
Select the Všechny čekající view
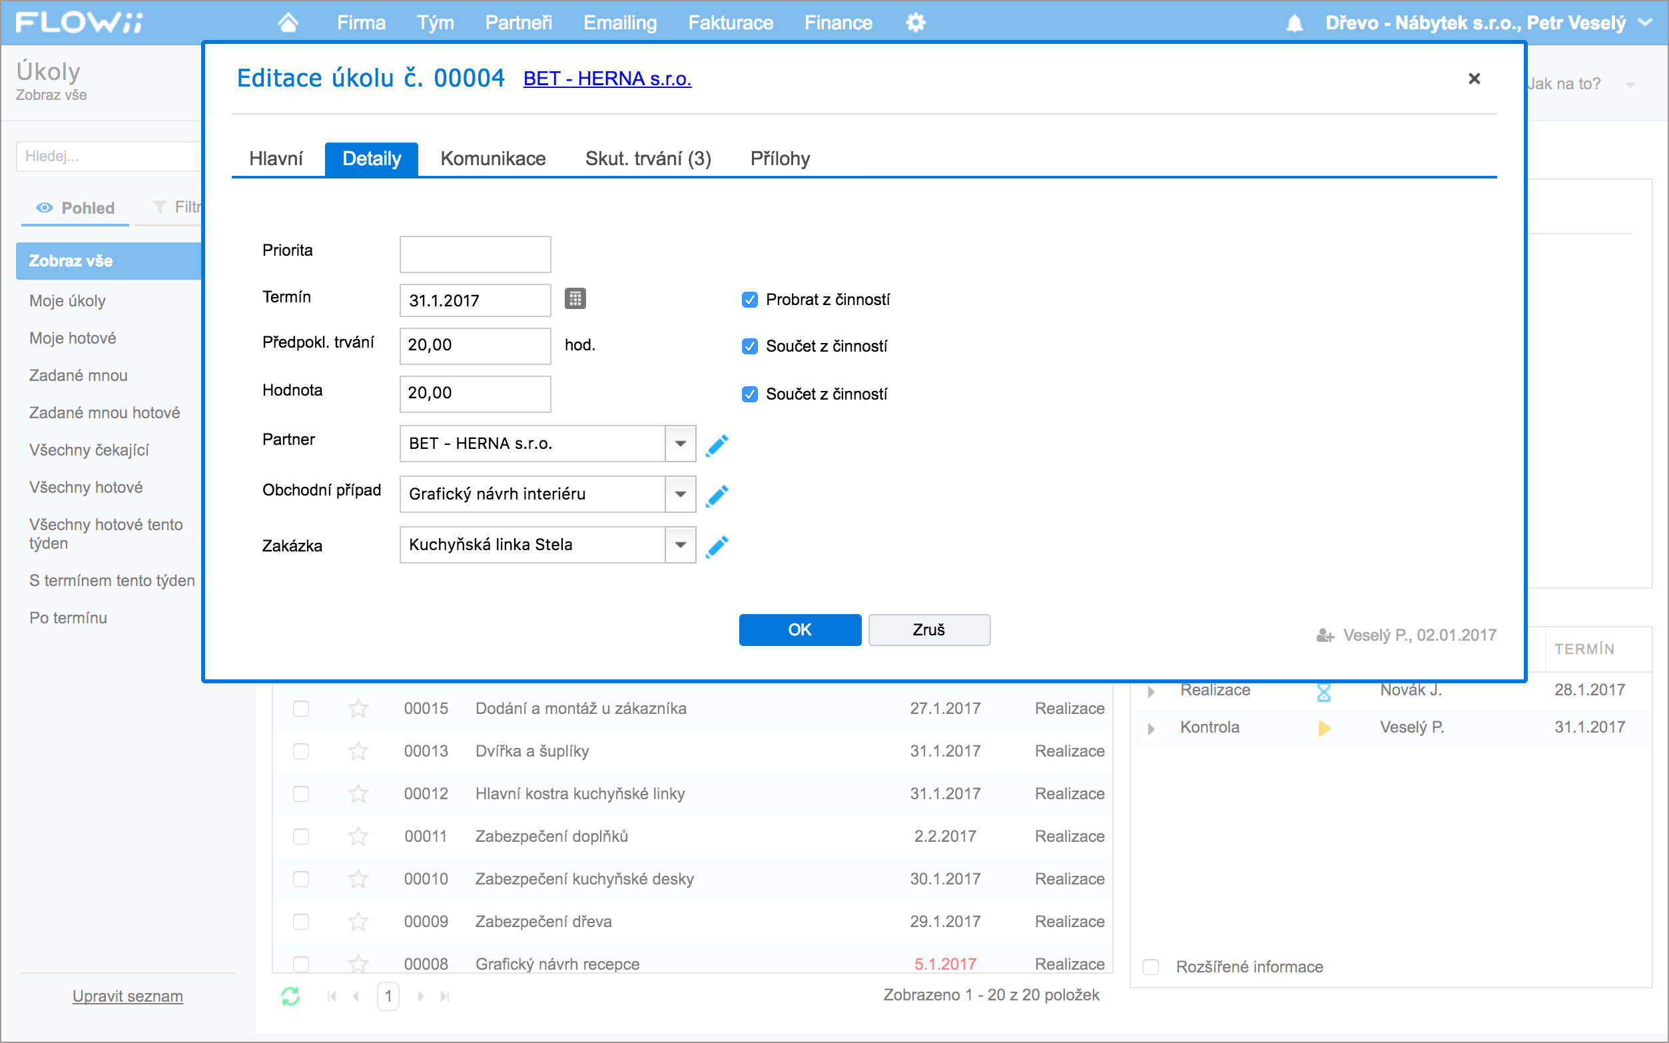coord(89,450)
